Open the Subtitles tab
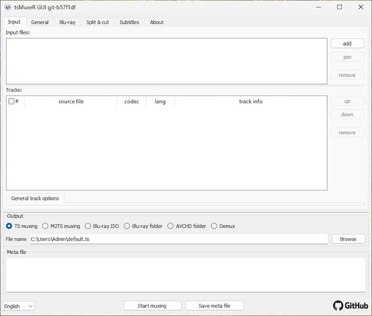The width and height of the screenshot is (372, 316). pyautogui.click(x=129, y=22)
